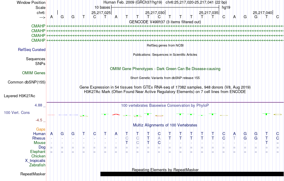Click coordinate label 25,217,025

(101, 13)
